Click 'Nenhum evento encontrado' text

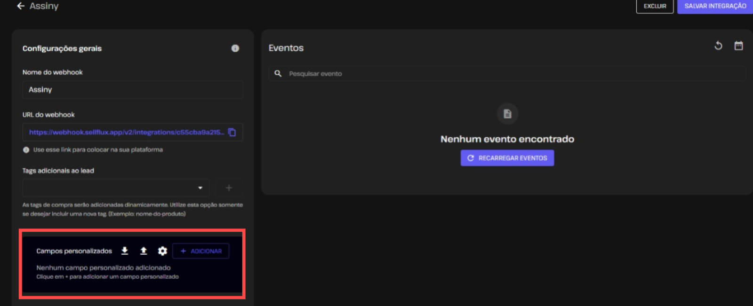507,139
